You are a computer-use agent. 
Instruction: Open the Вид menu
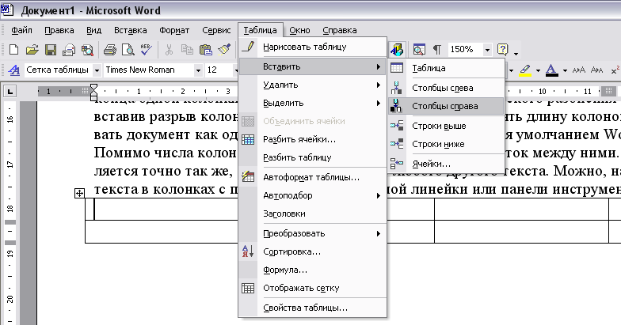click(93, 30)
